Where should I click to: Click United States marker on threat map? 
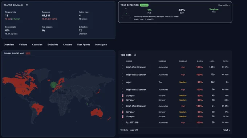pyautogui.click(x=24, y=91)
